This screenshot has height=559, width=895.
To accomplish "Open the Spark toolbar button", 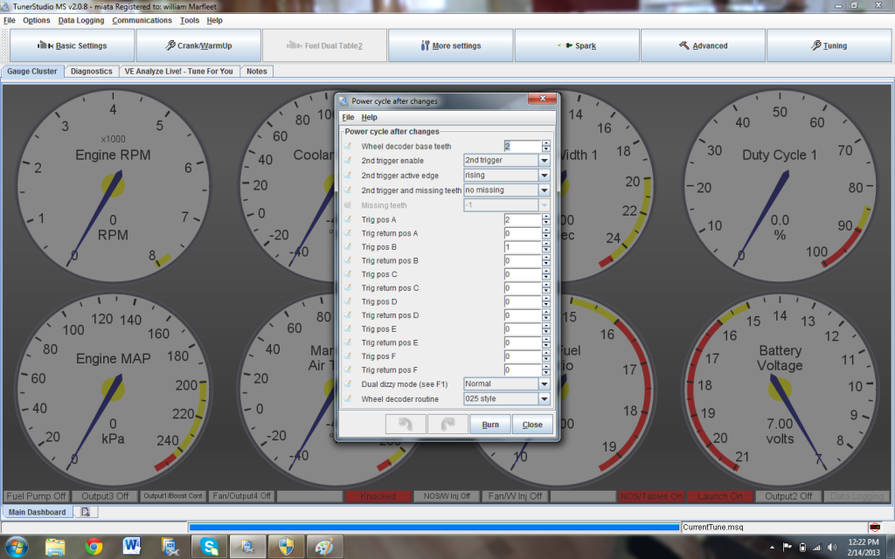I will tap(577, 45).
